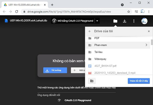
Task: Click the browser profile avatar icon
Action: (x=143, y=11)
